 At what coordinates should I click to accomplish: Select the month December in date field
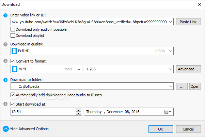click(115, 112)
